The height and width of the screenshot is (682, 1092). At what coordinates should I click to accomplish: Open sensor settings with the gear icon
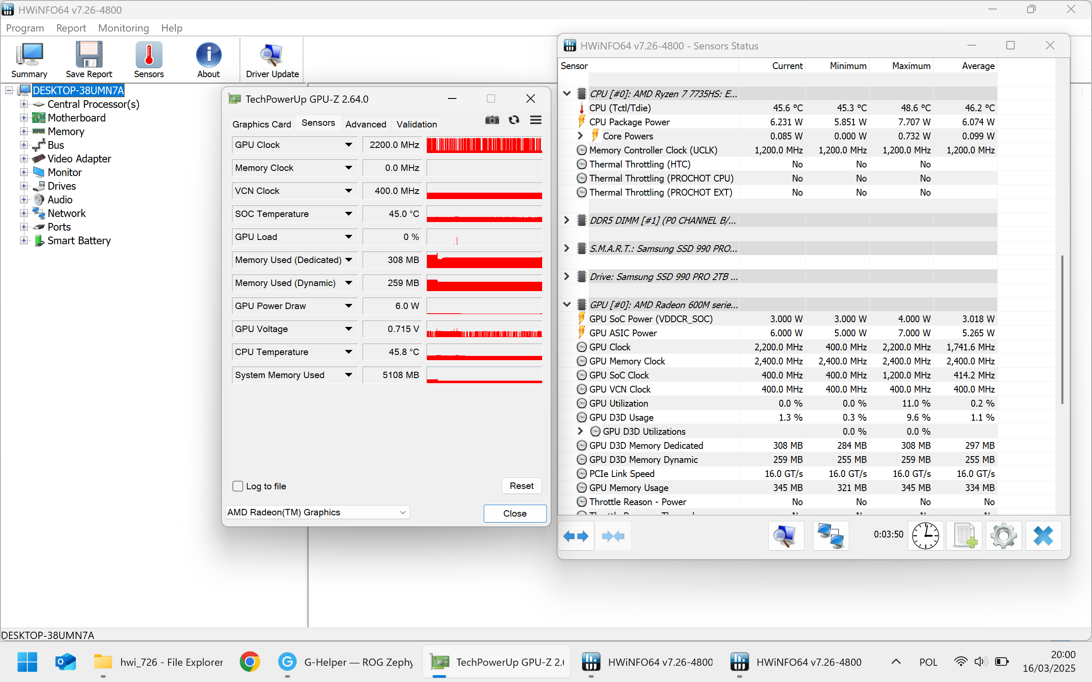(x=1004, y=536)
